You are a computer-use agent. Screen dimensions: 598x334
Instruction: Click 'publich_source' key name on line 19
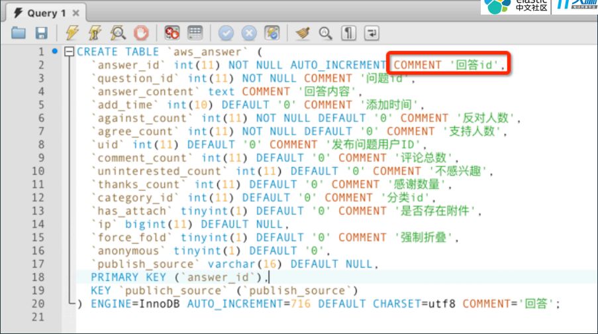coord(173,291)
